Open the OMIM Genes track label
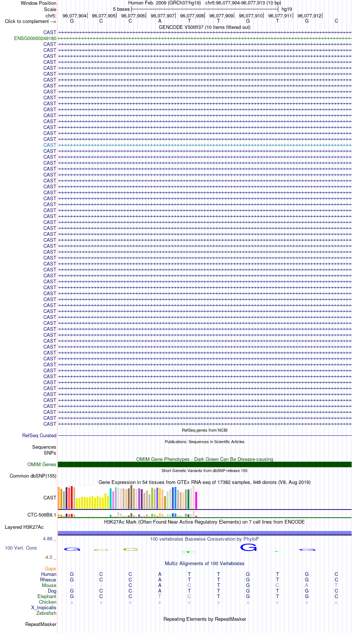The width and height of the screenshot is (352, 633). 42,464
